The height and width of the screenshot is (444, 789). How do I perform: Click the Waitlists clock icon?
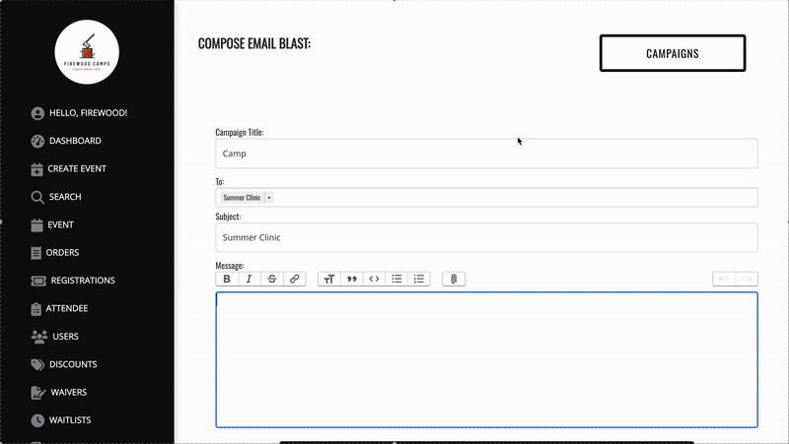[37, 420]
